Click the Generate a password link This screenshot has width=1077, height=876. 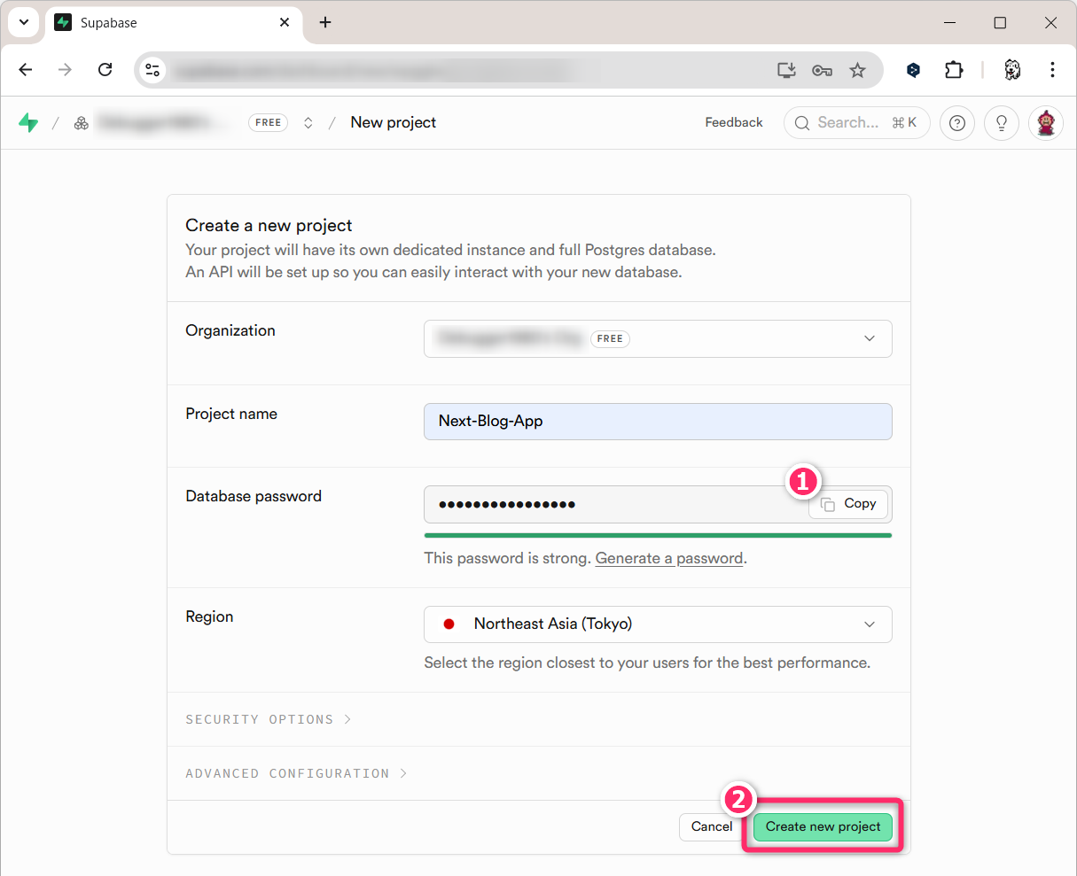click(x=669, y=558)
